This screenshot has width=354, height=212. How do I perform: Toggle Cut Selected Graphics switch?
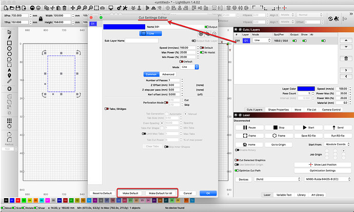coord(237,160)
